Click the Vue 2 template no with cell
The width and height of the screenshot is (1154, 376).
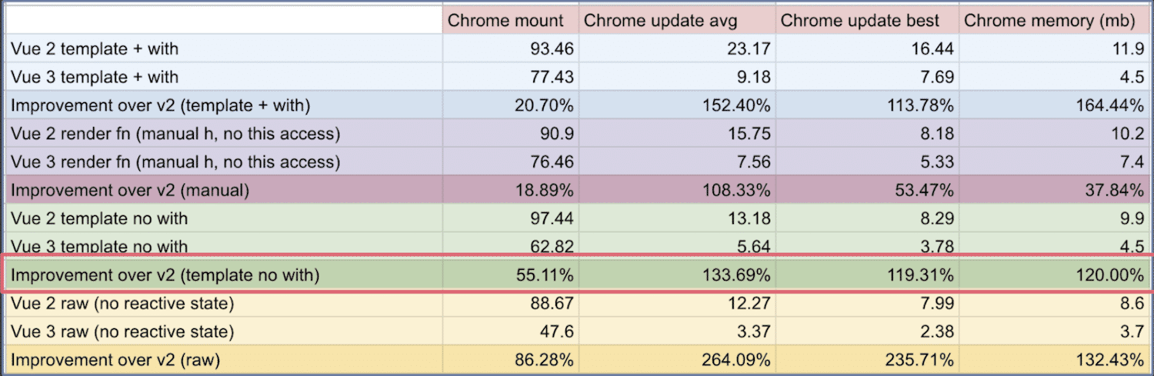224,218
